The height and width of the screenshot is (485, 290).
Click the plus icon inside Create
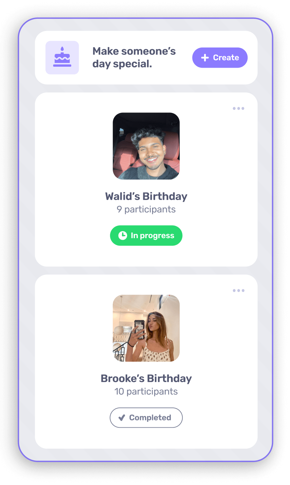pos(205,58)
